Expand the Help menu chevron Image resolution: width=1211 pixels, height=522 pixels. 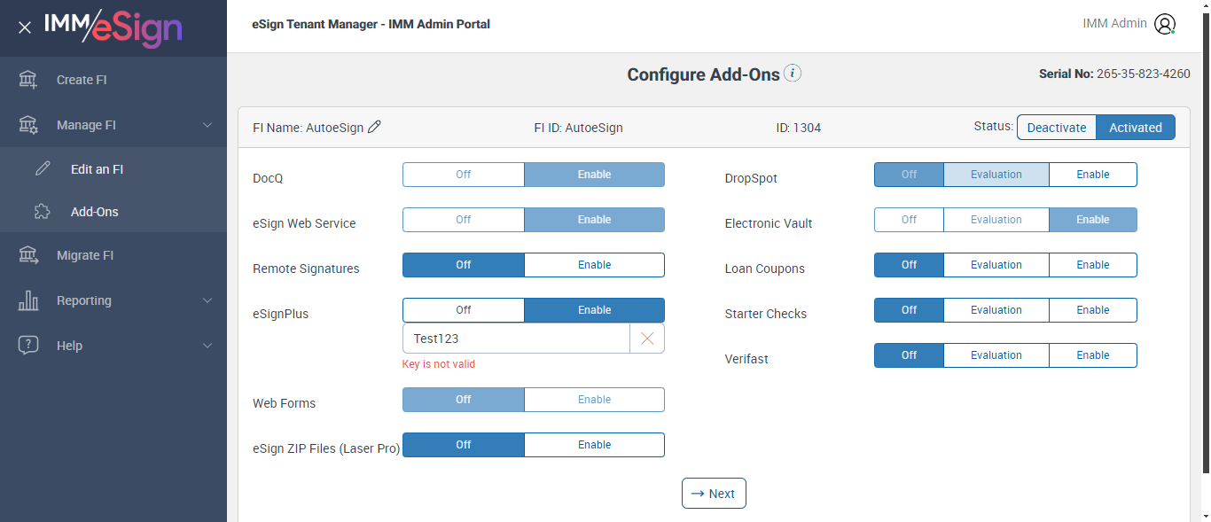[x=207, y=346]
